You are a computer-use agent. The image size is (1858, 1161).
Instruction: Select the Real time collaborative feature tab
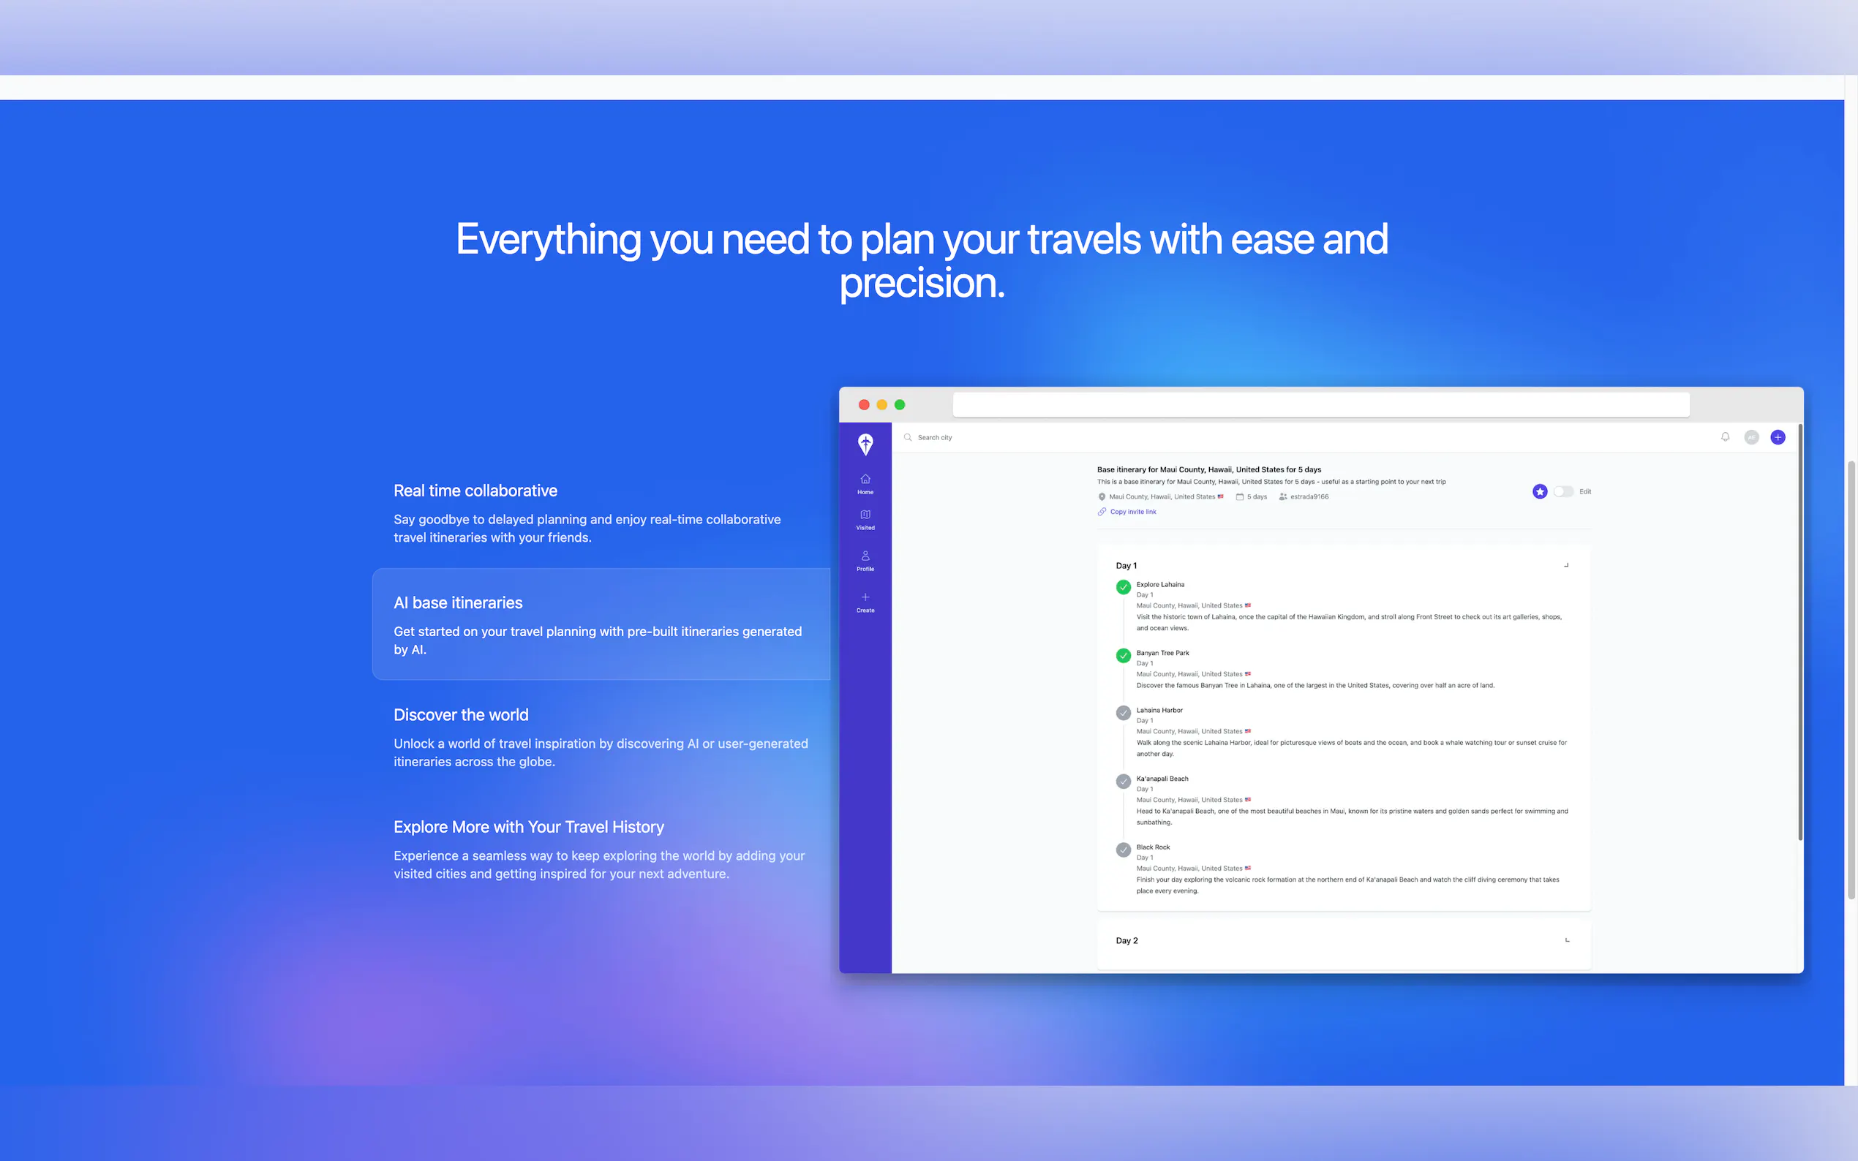point(601,513)
